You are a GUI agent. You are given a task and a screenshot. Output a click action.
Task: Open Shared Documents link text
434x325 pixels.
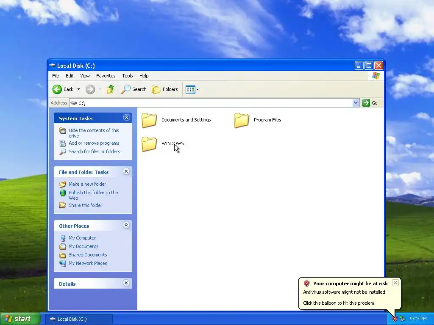click(x=88, y=255)
